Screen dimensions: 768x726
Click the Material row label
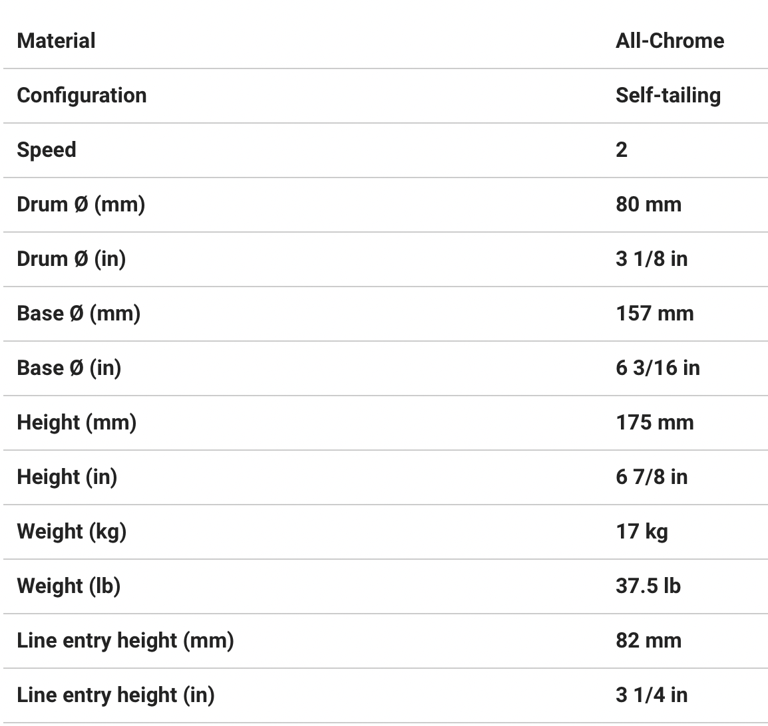coord(56,41)
